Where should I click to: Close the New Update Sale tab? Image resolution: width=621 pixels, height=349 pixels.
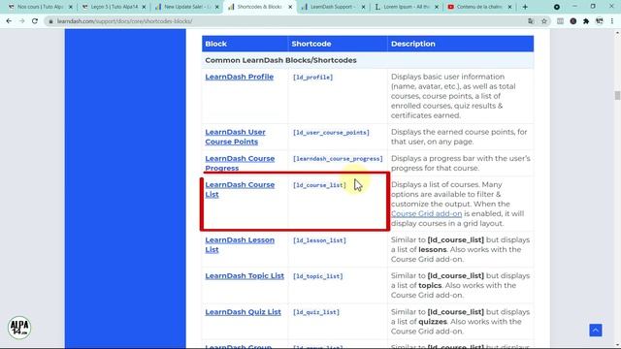216,7
